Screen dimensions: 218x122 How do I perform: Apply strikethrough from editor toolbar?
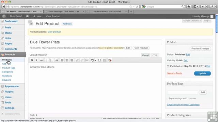click(41, 60)
